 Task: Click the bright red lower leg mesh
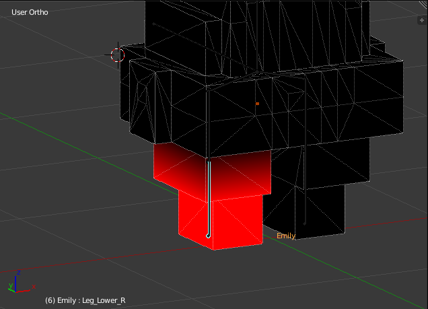221,221
